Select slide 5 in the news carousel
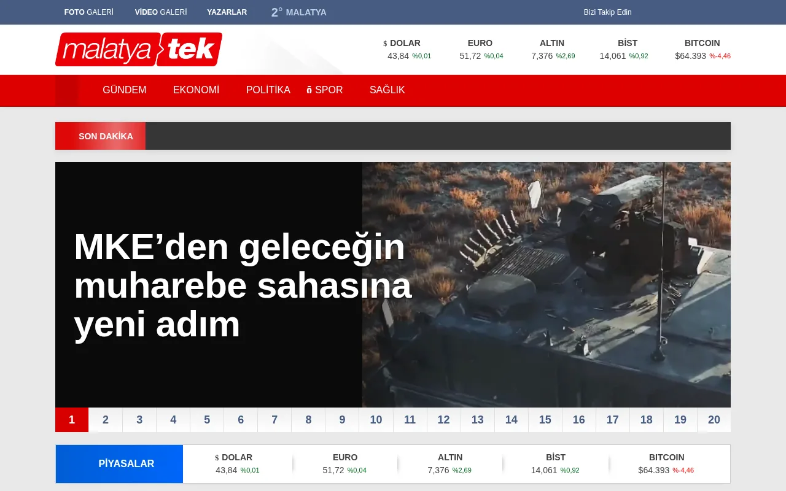This screenshot has height=491, width=786. tap(207, 420)
